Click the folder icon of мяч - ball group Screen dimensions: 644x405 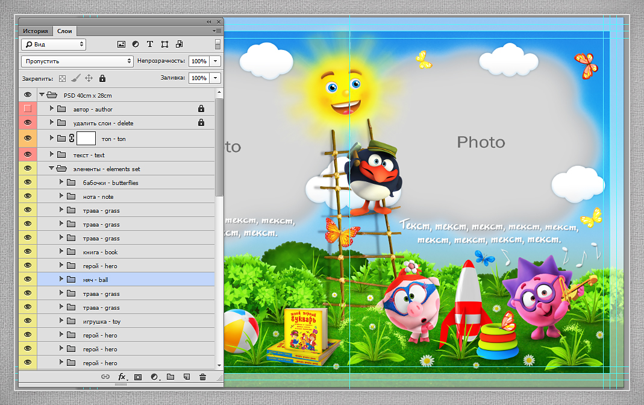[71, 279]
